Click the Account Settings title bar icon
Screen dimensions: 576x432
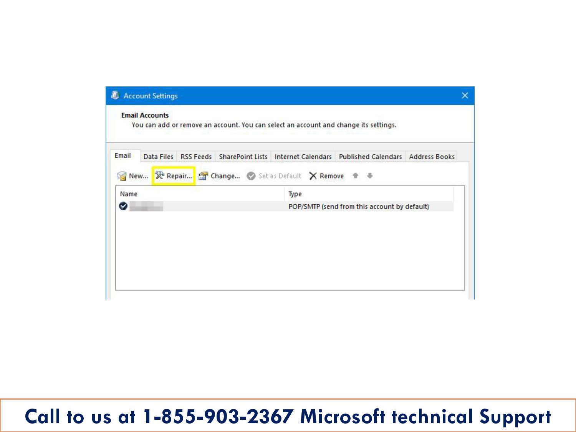pyautogui.click(x=115, y=95)
